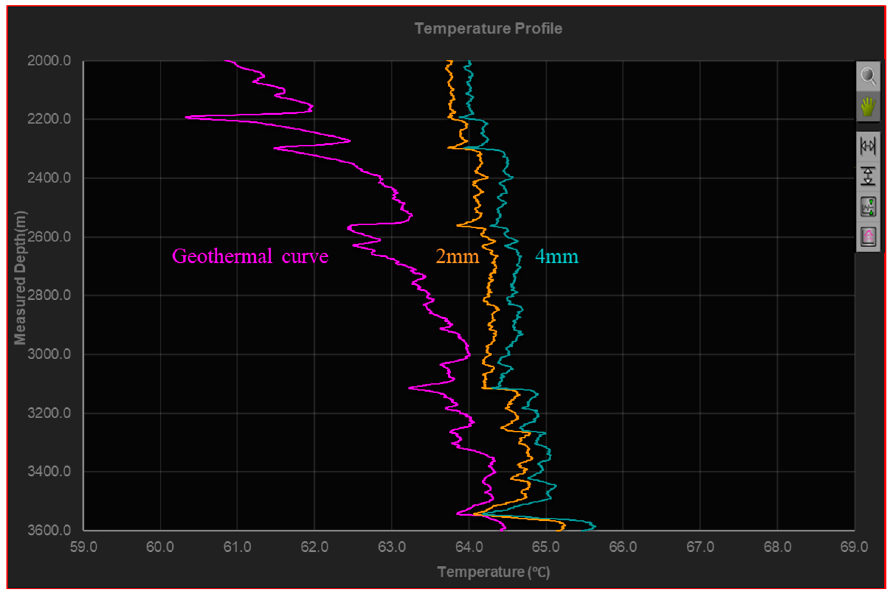This screenshot has height=597, width=892.
Task: Click the teal 4mm curve label
Action: click(x=557, y=256)
